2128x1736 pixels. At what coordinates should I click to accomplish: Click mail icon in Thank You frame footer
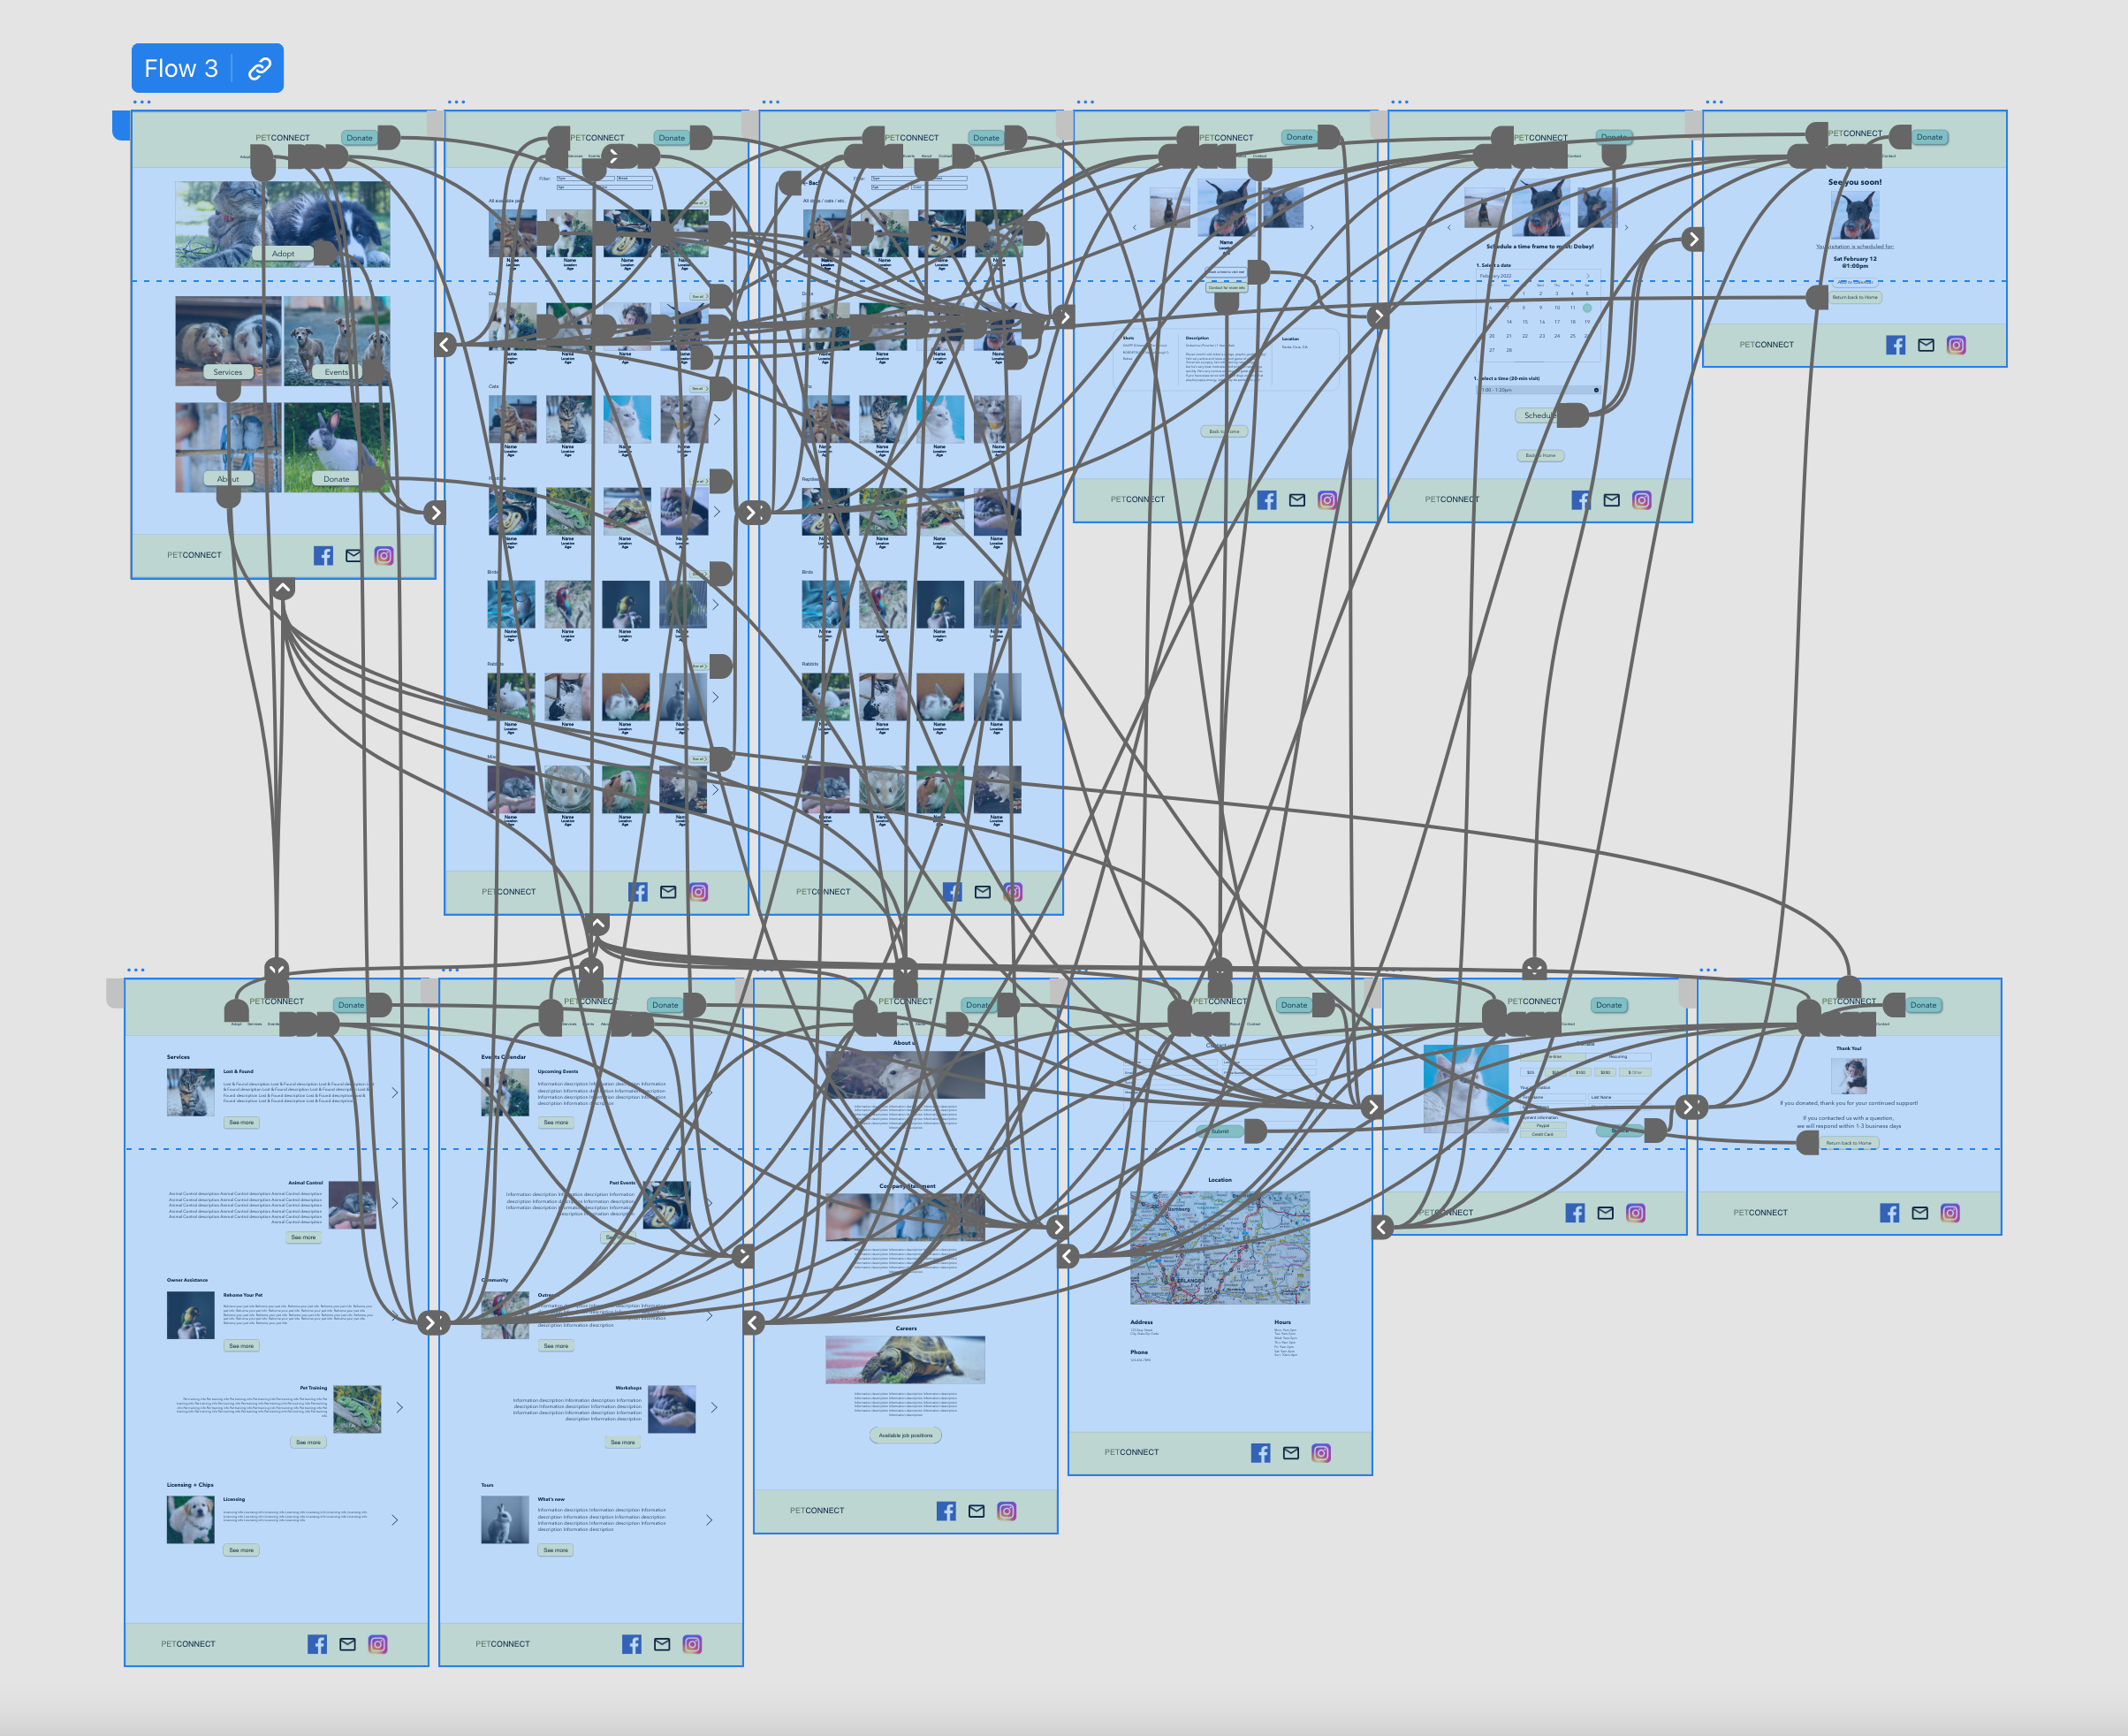point(1919,1213)
